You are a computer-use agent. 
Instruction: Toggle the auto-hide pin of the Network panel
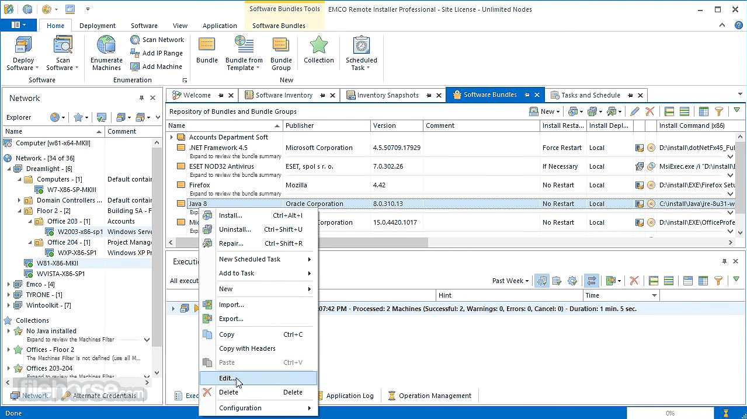coord(141,98)
